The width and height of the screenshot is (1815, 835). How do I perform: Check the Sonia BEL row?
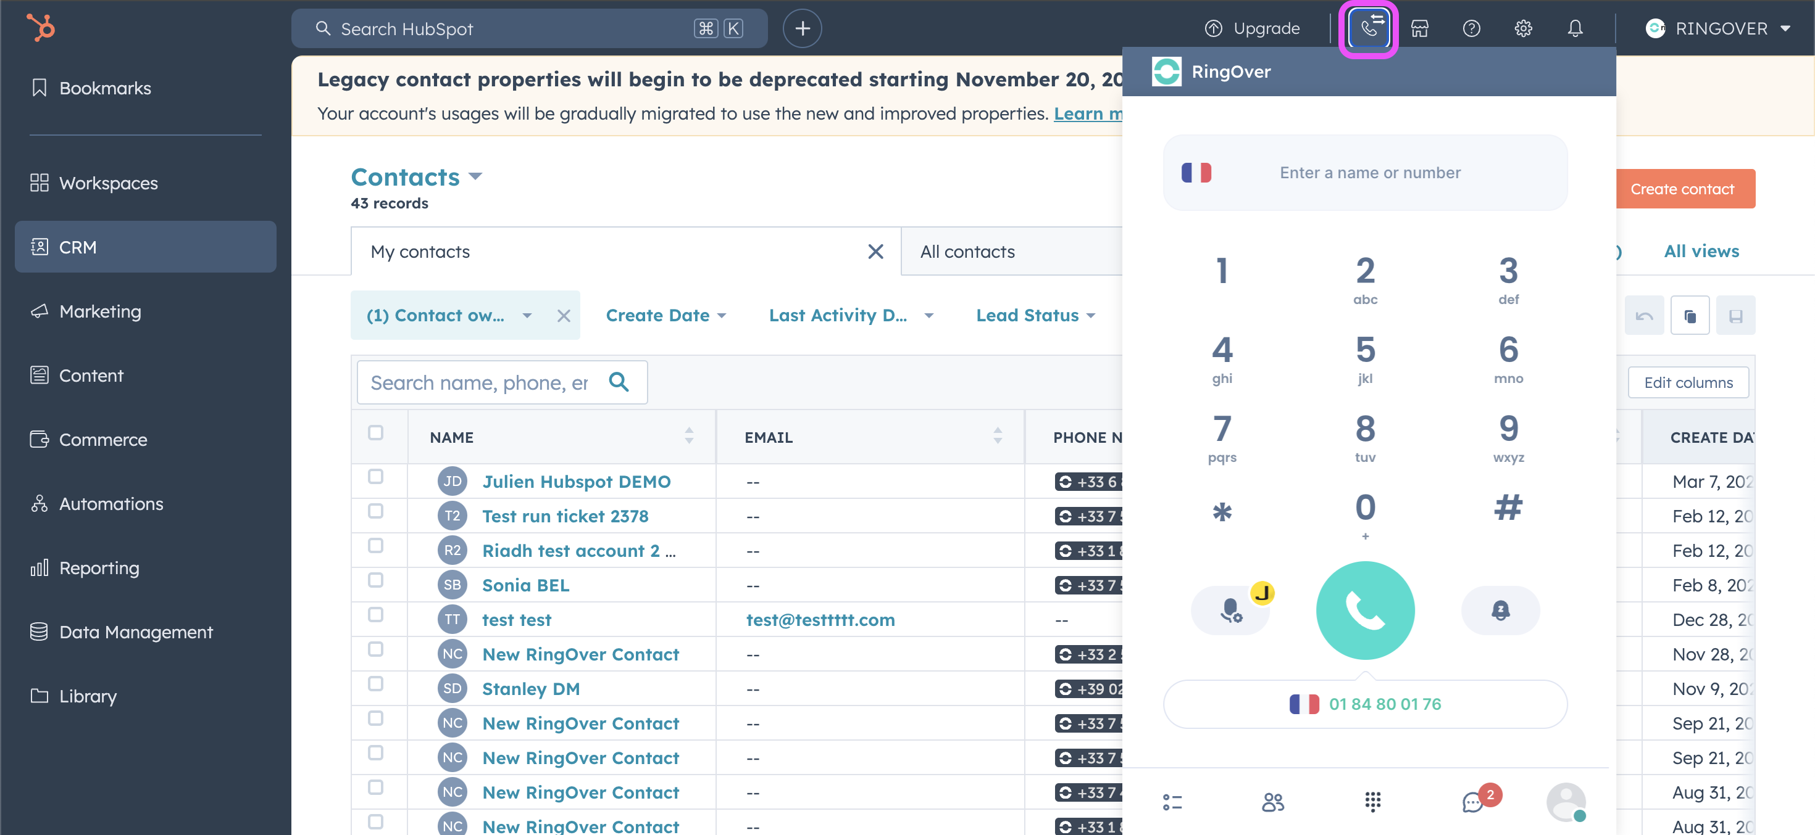tap(375, 580)
